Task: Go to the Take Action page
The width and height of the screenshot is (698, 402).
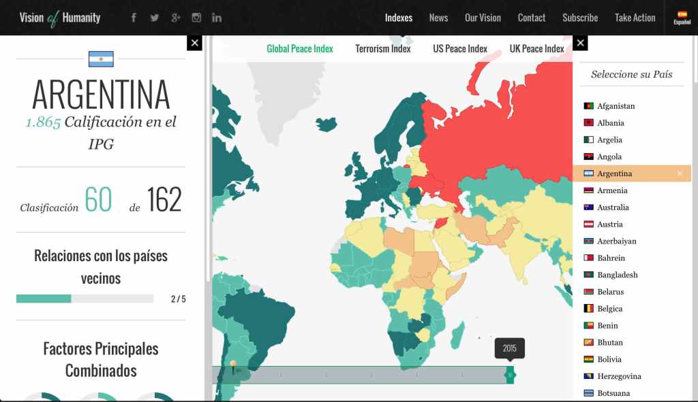Action: pyautogui.click(x=635, y=18)
